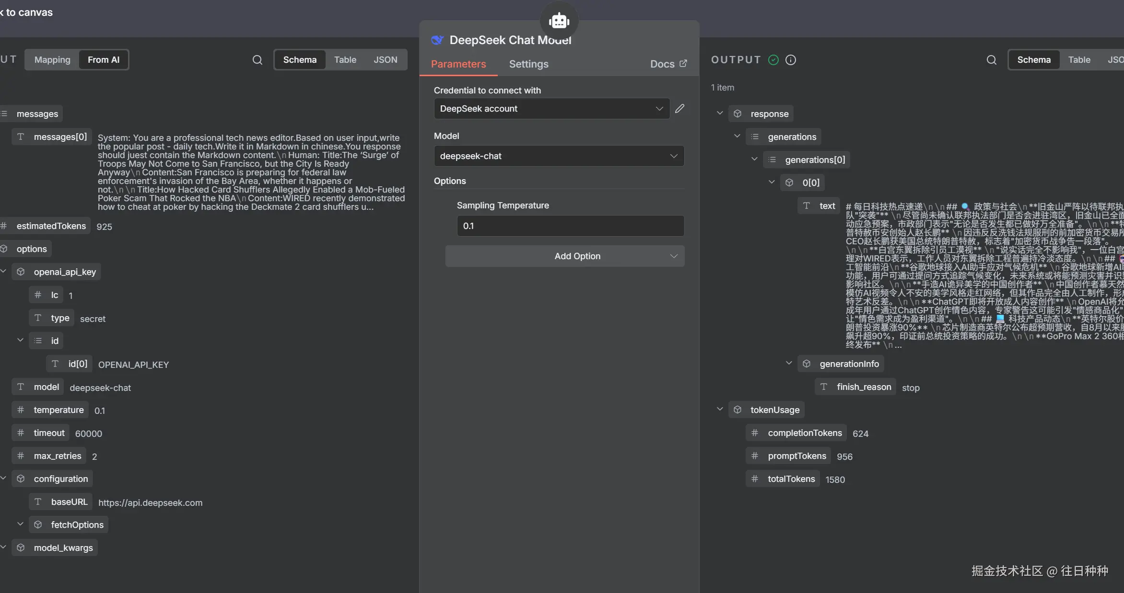This screenshot has height=593, width=1124.
Task: Click the output panel search icon
Action: tap(992, 60)
